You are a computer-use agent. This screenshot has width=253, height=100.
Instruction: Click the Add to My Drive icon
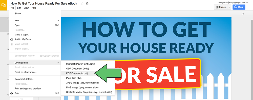click(x=12, y=39)
